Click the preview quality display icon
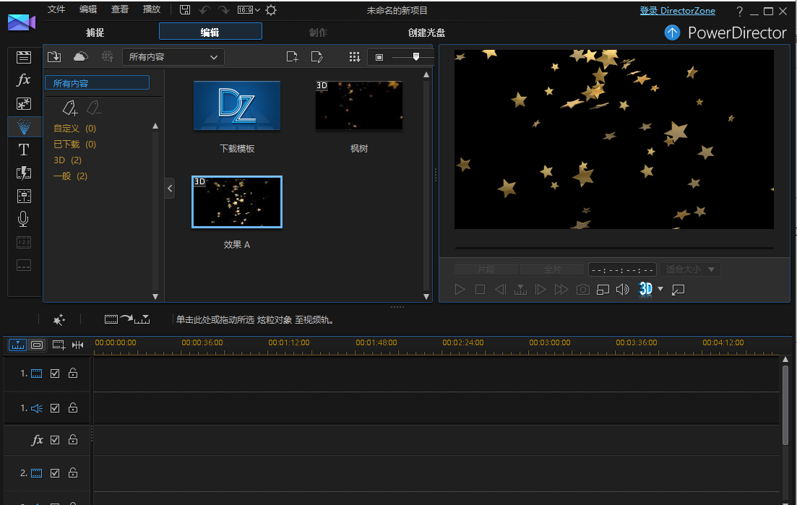797x505 pixels. pos(603,289)
